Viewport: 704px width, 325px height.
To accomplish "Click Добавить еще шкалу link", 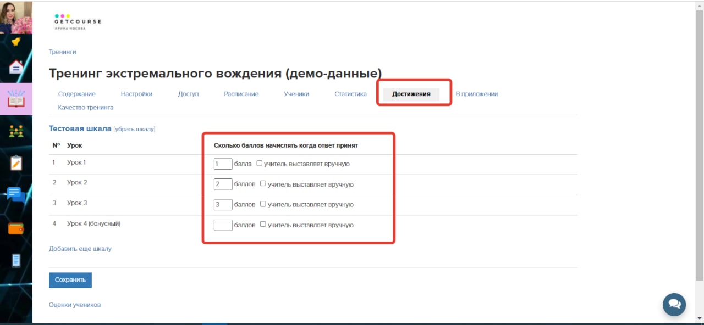I will tap(80, 249).
